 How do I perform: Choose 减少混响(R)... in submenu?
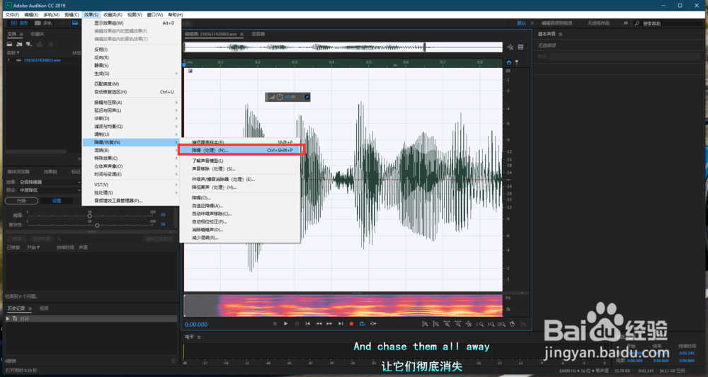[240, 238]
